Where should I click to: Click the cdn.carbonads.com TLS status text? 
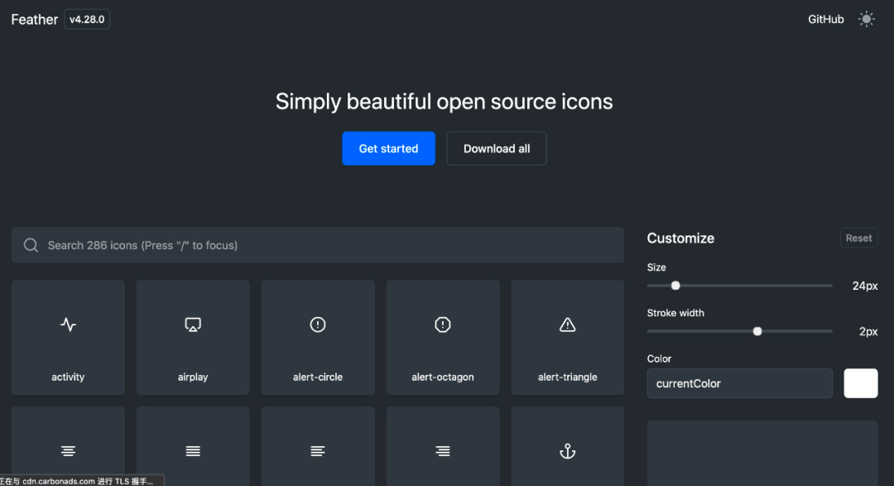pyautogui.click(x=77, y=481)
